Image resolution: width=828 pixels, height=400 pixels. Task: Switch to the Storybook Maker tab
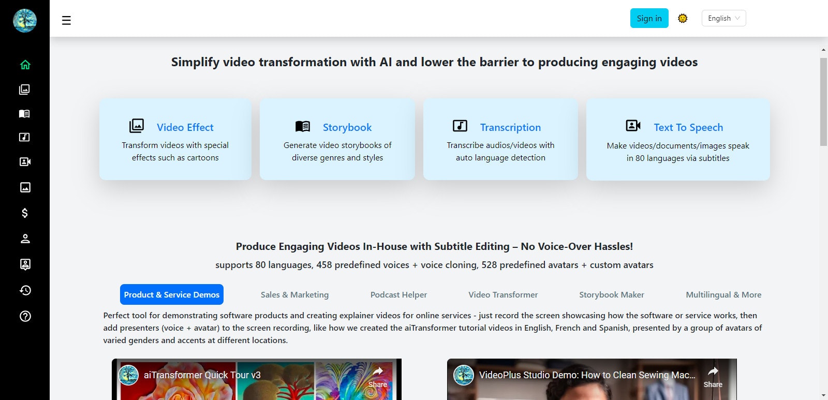coord(612,294)
